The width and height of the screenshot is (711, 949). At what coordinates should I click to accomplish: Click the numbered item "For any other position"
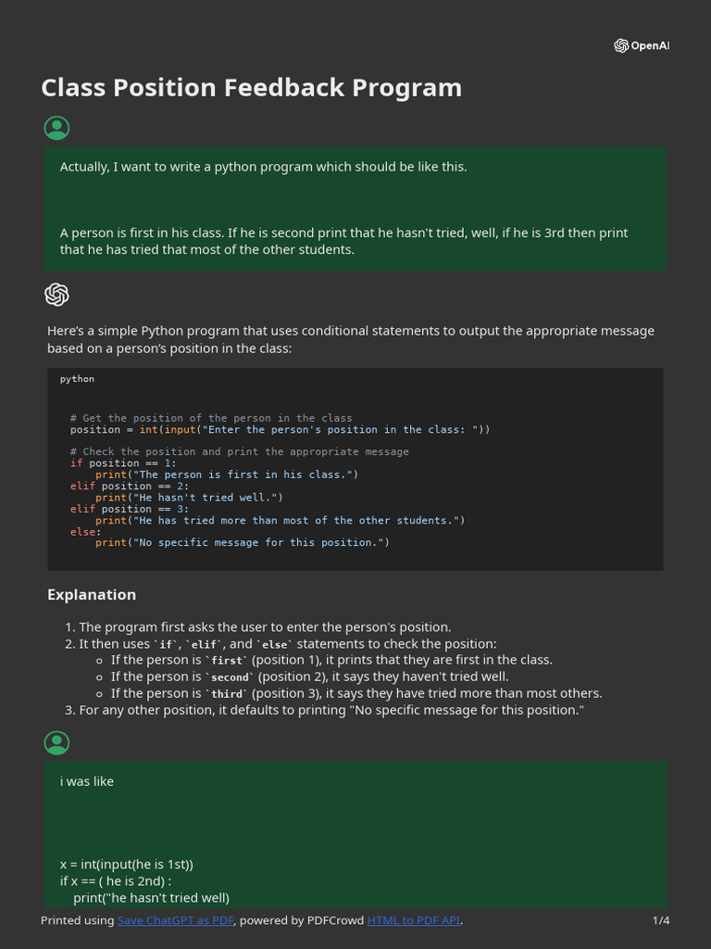coord(331,710)
